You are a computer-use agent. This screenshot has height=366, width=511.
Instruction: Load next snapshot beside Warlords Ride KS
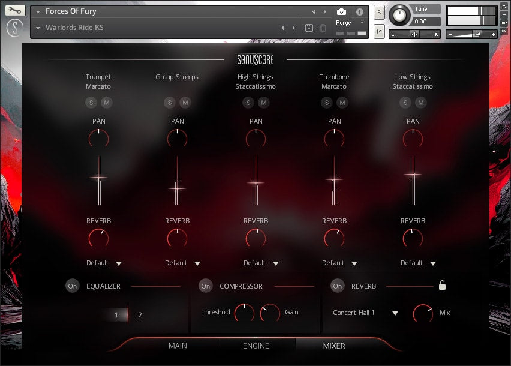[x=294, y=28]
